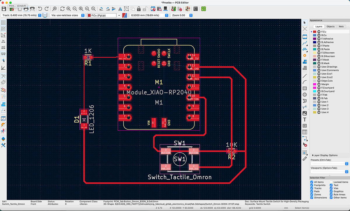The width and height of the screenshot is (350, 211).
Task: Select the Add Footprint tool
Action: 304,36
